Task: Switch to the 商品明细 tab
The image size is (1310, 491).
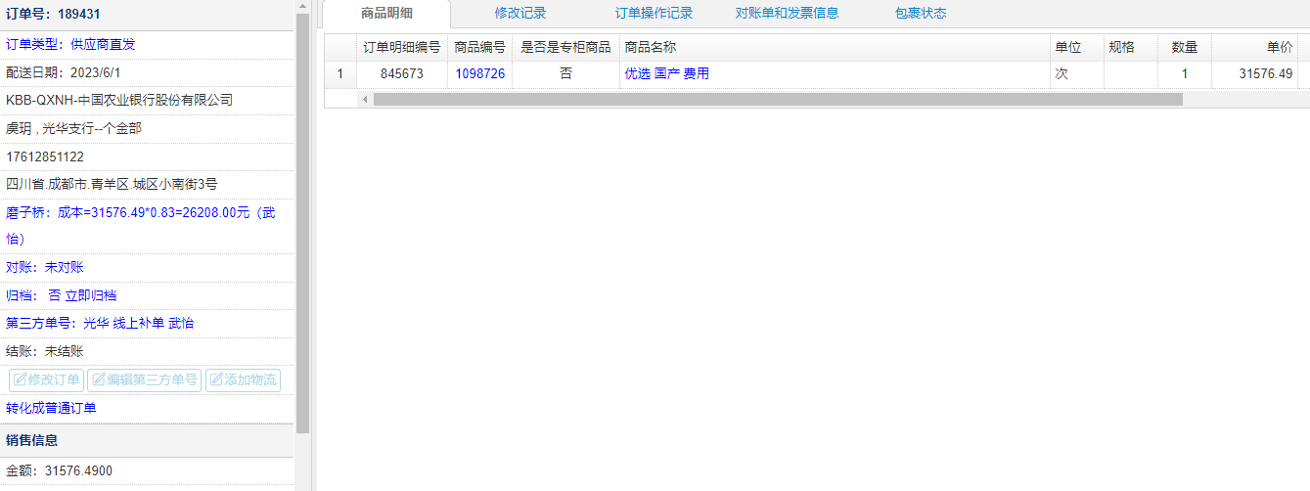Action: click(x=386, y=14)
